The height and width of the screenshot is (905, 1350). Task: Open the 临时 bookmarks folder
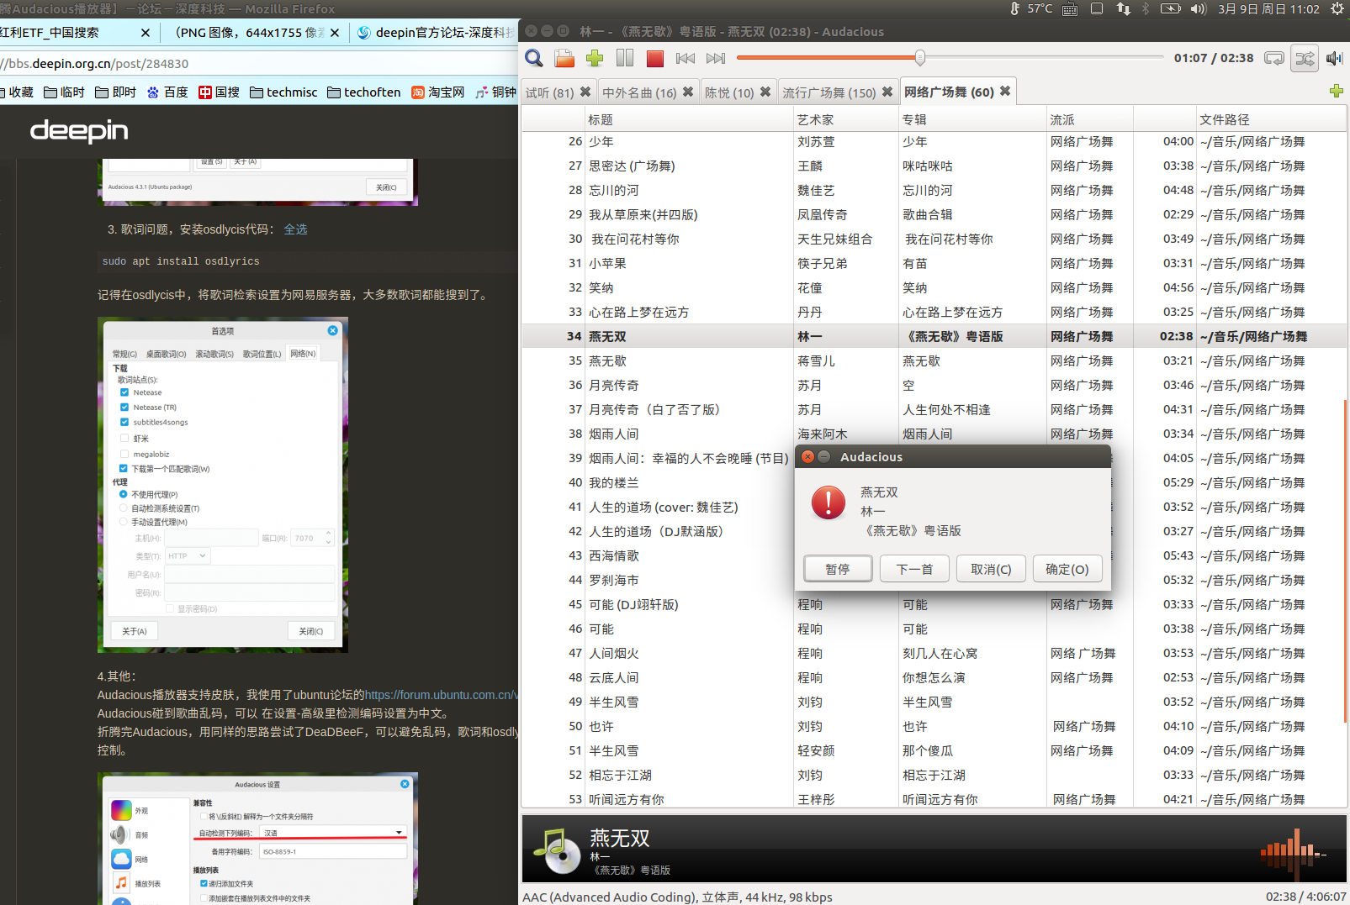pos(65,92)
